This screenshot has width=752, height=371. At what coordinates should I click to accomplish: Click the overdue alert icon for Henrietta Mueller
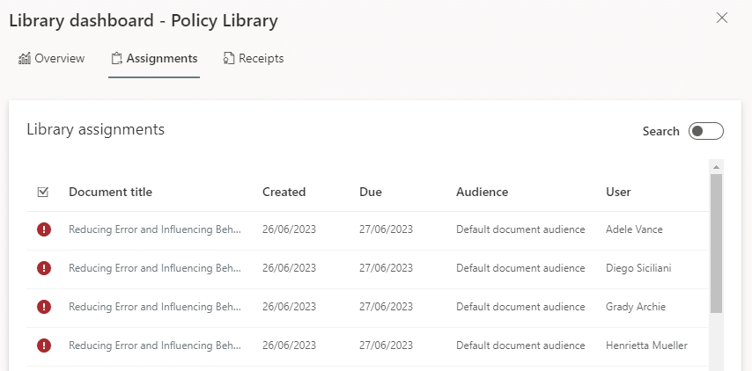[x=43, y=346]
